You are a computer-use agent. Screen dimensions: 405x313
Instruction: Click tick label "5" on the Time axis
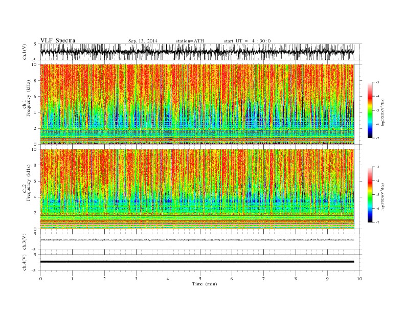tap(200, 279)
